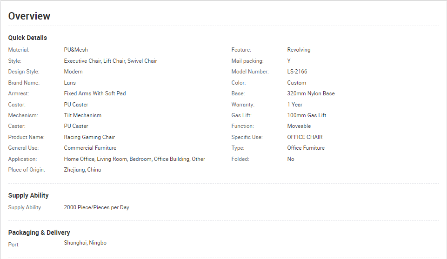Click the Supply Ability section heading
Viewport: 447px width, 259px height.
(x=28, y=195)
